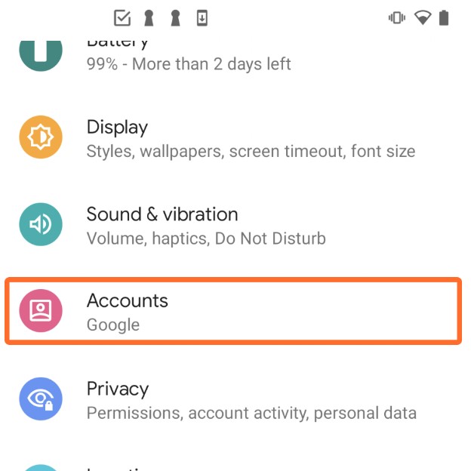Screen dimensions: 471x471
Task: Tap the checkbox task notification icon
Action: (x=122, y=18)
